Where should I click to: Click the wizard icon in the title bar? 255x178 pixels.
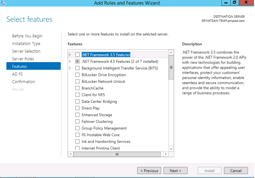[3, 3]
